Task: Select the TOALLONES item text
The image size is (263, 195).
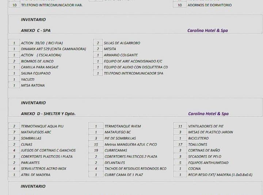Action: click(198, 144)
